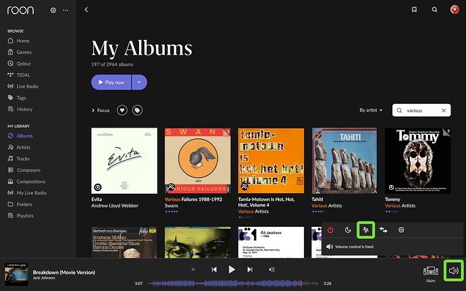Click the Tahiti album title text
Image resolution: width=466 pixels, height=291 pixels.
click(317, 199)
